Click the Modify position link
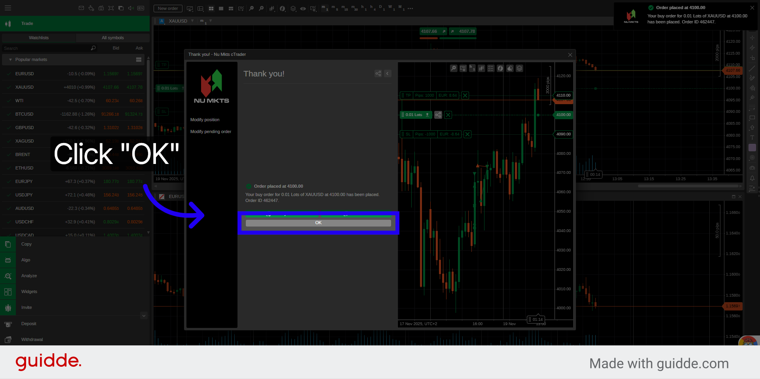Screen dimensions: 760x379 (205, 120)
